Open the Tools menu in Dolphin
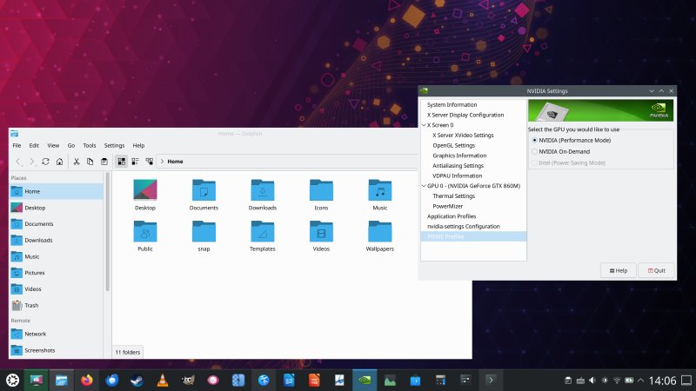The width and height of the screenshot is (696, 391). click(90, 145)
